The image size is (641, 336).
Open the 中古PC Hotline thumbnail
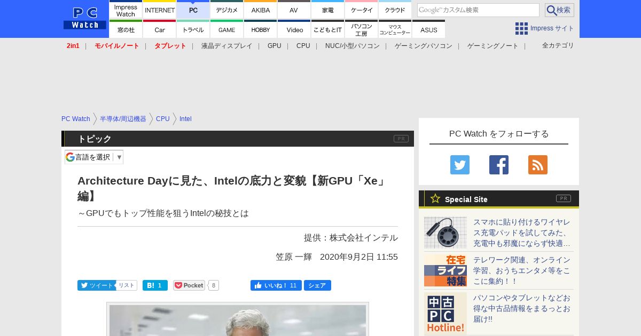pyautogui.click(x=445, y=313)
